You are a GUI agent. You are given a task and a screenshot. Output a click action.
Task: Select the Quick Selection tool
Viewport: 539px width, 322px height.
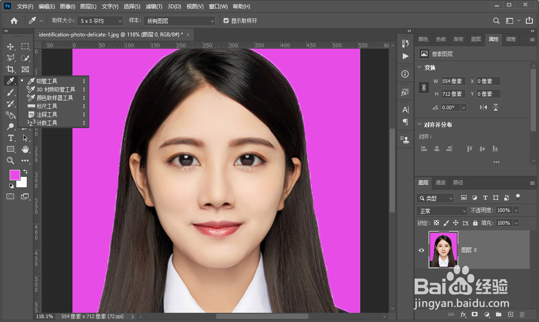click(x=25, y=58)
